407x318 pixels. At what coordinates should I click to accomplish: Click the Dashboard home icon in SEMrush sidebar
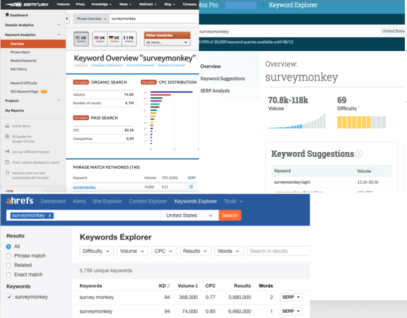(x=7, y=15)
